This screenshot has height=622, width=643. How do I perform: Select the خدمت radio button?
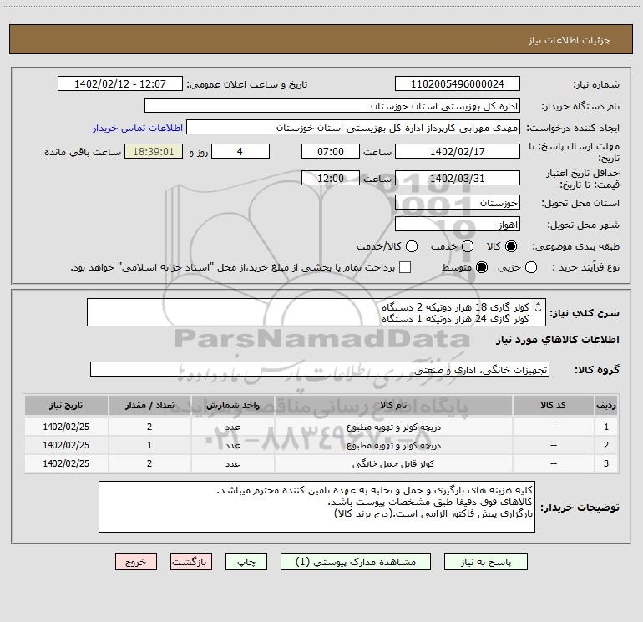(468, 246)
